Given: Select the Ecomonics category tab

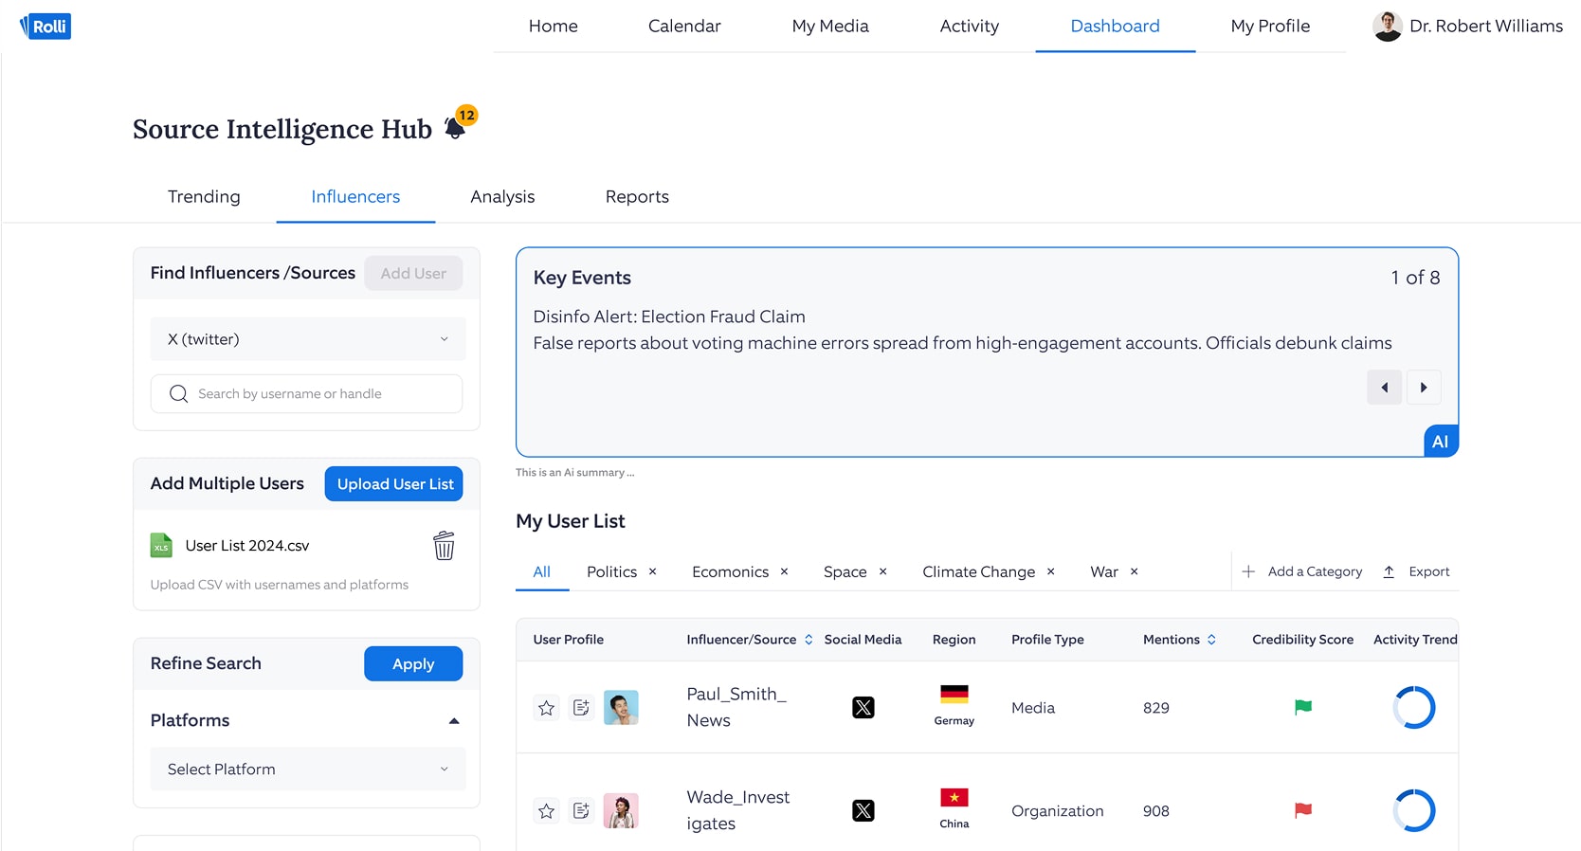Looking at the screenshot, I should point(730,571).
